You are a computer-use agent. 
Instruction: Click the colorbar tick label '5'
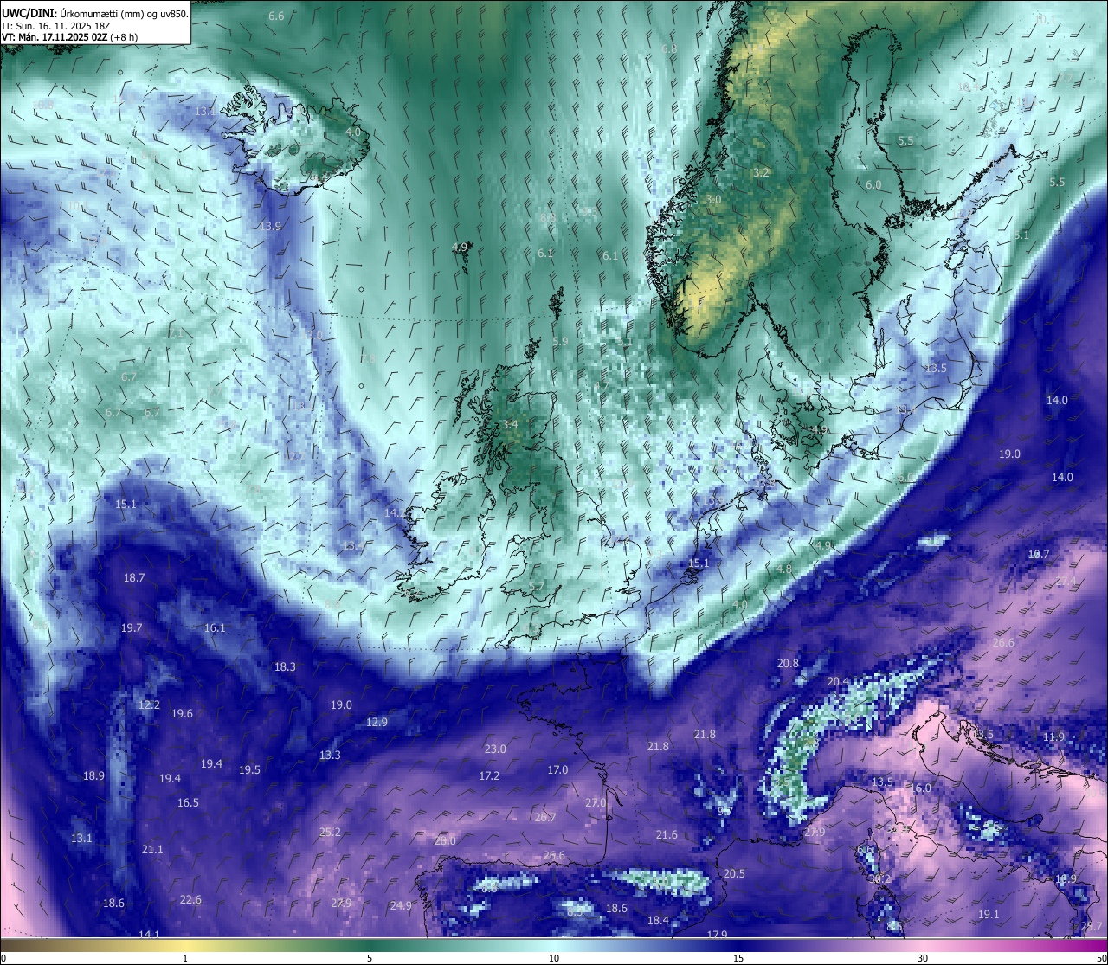pyautogui.click(x=370, y=958)
